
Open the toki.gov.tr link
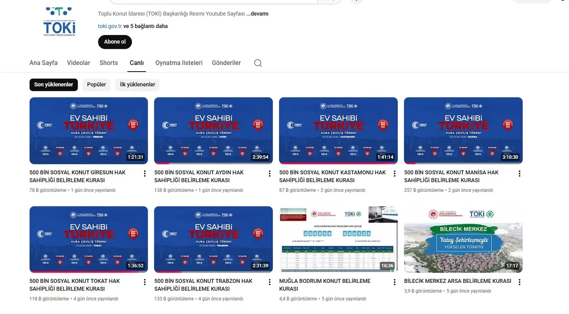coord(110,26)
